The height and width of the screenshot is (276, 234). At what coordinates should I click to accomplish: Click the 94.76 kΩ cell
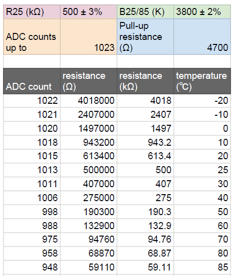[145, 240]
